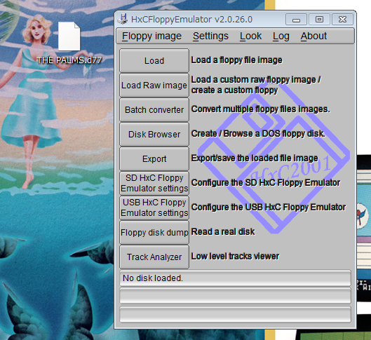Maximize the HxCFloppyEmulator window
This screenshot has width=371, height=340.
(319, 20)
